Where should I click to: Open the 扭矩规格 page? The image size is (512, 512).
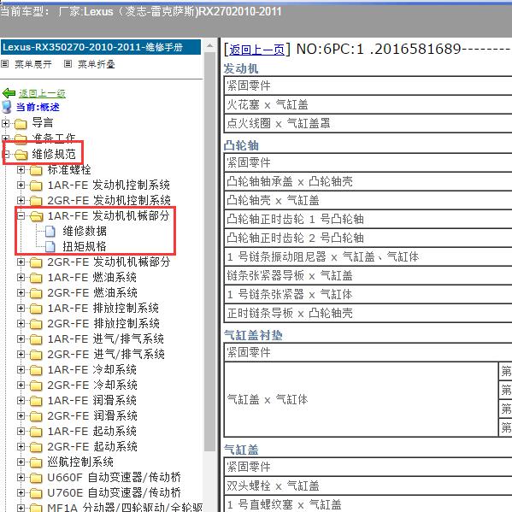85,246
